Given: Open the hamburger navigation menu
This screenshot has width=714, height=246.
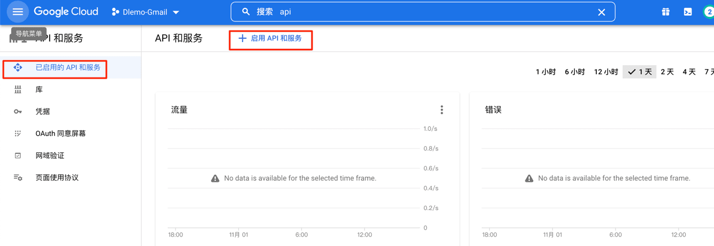Looking at the screenshot, I should (17, 12).
